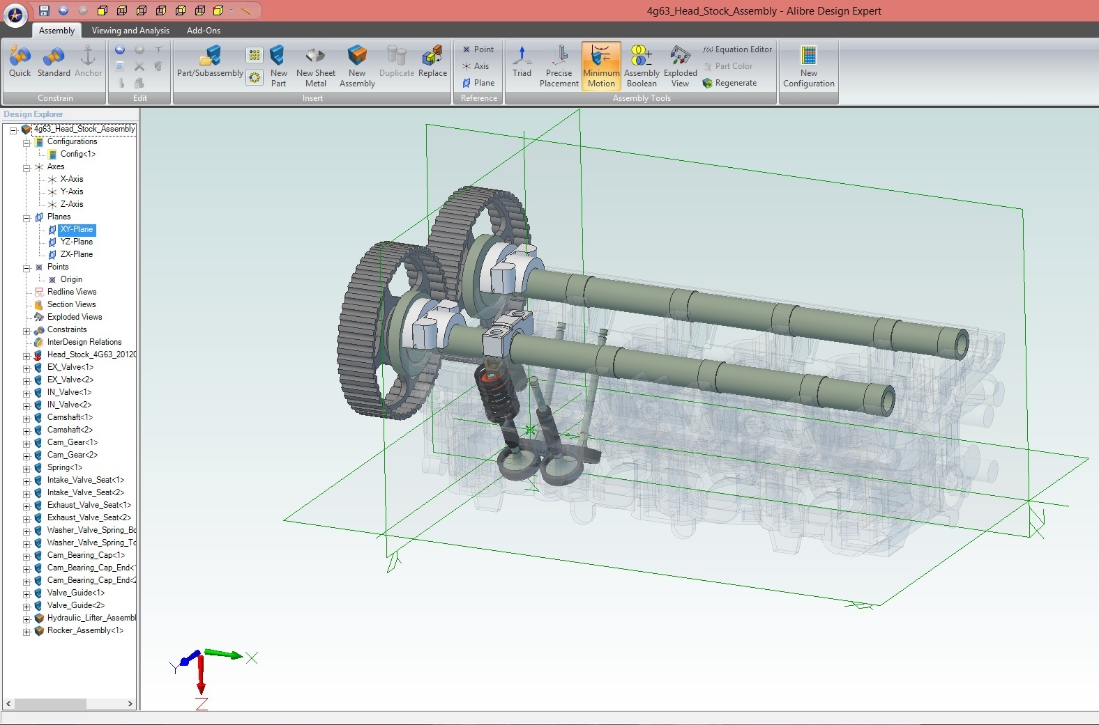
Task: Create a New Part
Action: [x=278, y=66]
